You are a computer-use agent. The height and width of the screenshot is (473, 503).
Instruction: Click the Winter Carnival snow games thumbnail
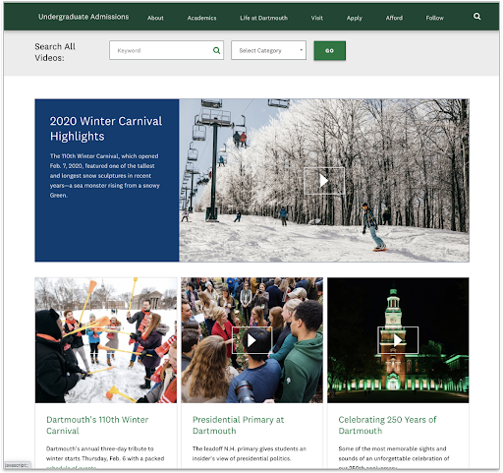point(106,340)
